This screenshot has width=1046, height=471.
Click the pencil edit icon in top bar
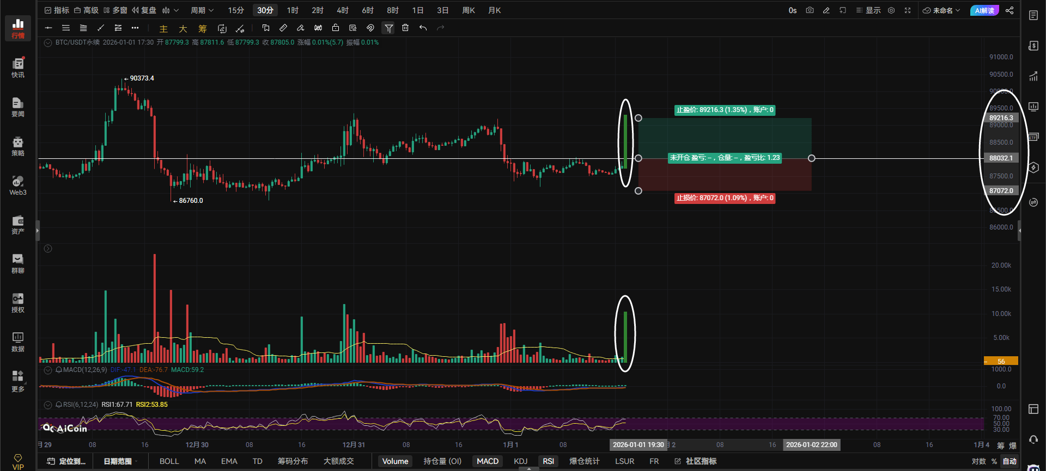pyautogui.click(x=826, y=10)
